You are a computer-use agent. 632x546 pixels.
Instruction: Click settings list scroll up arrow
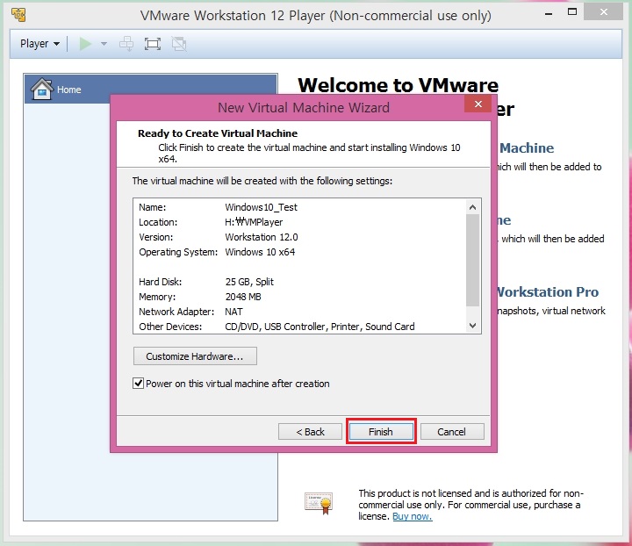tap(473, 207)
